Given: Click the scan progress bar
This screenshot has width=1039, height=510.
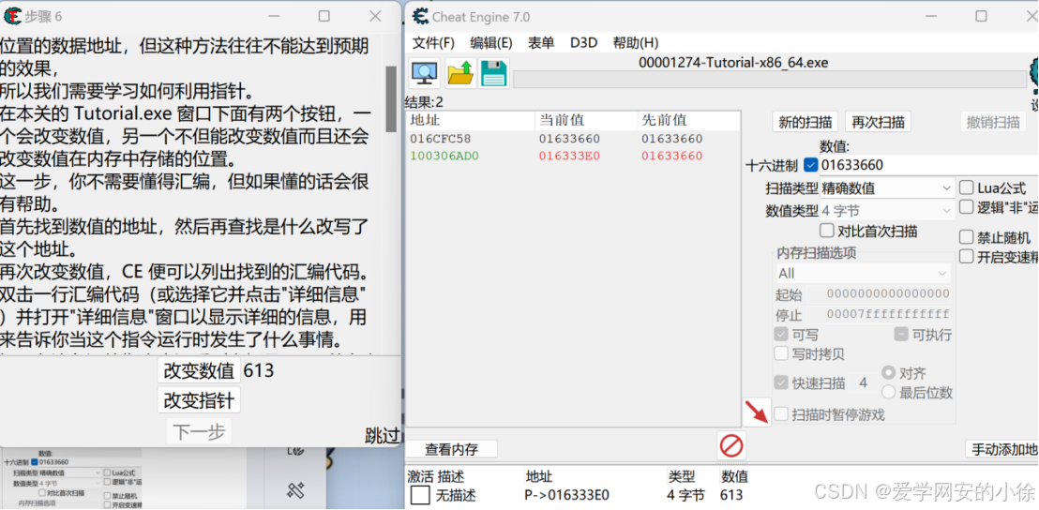Looking at the screenshot, I should coord(769,80).
